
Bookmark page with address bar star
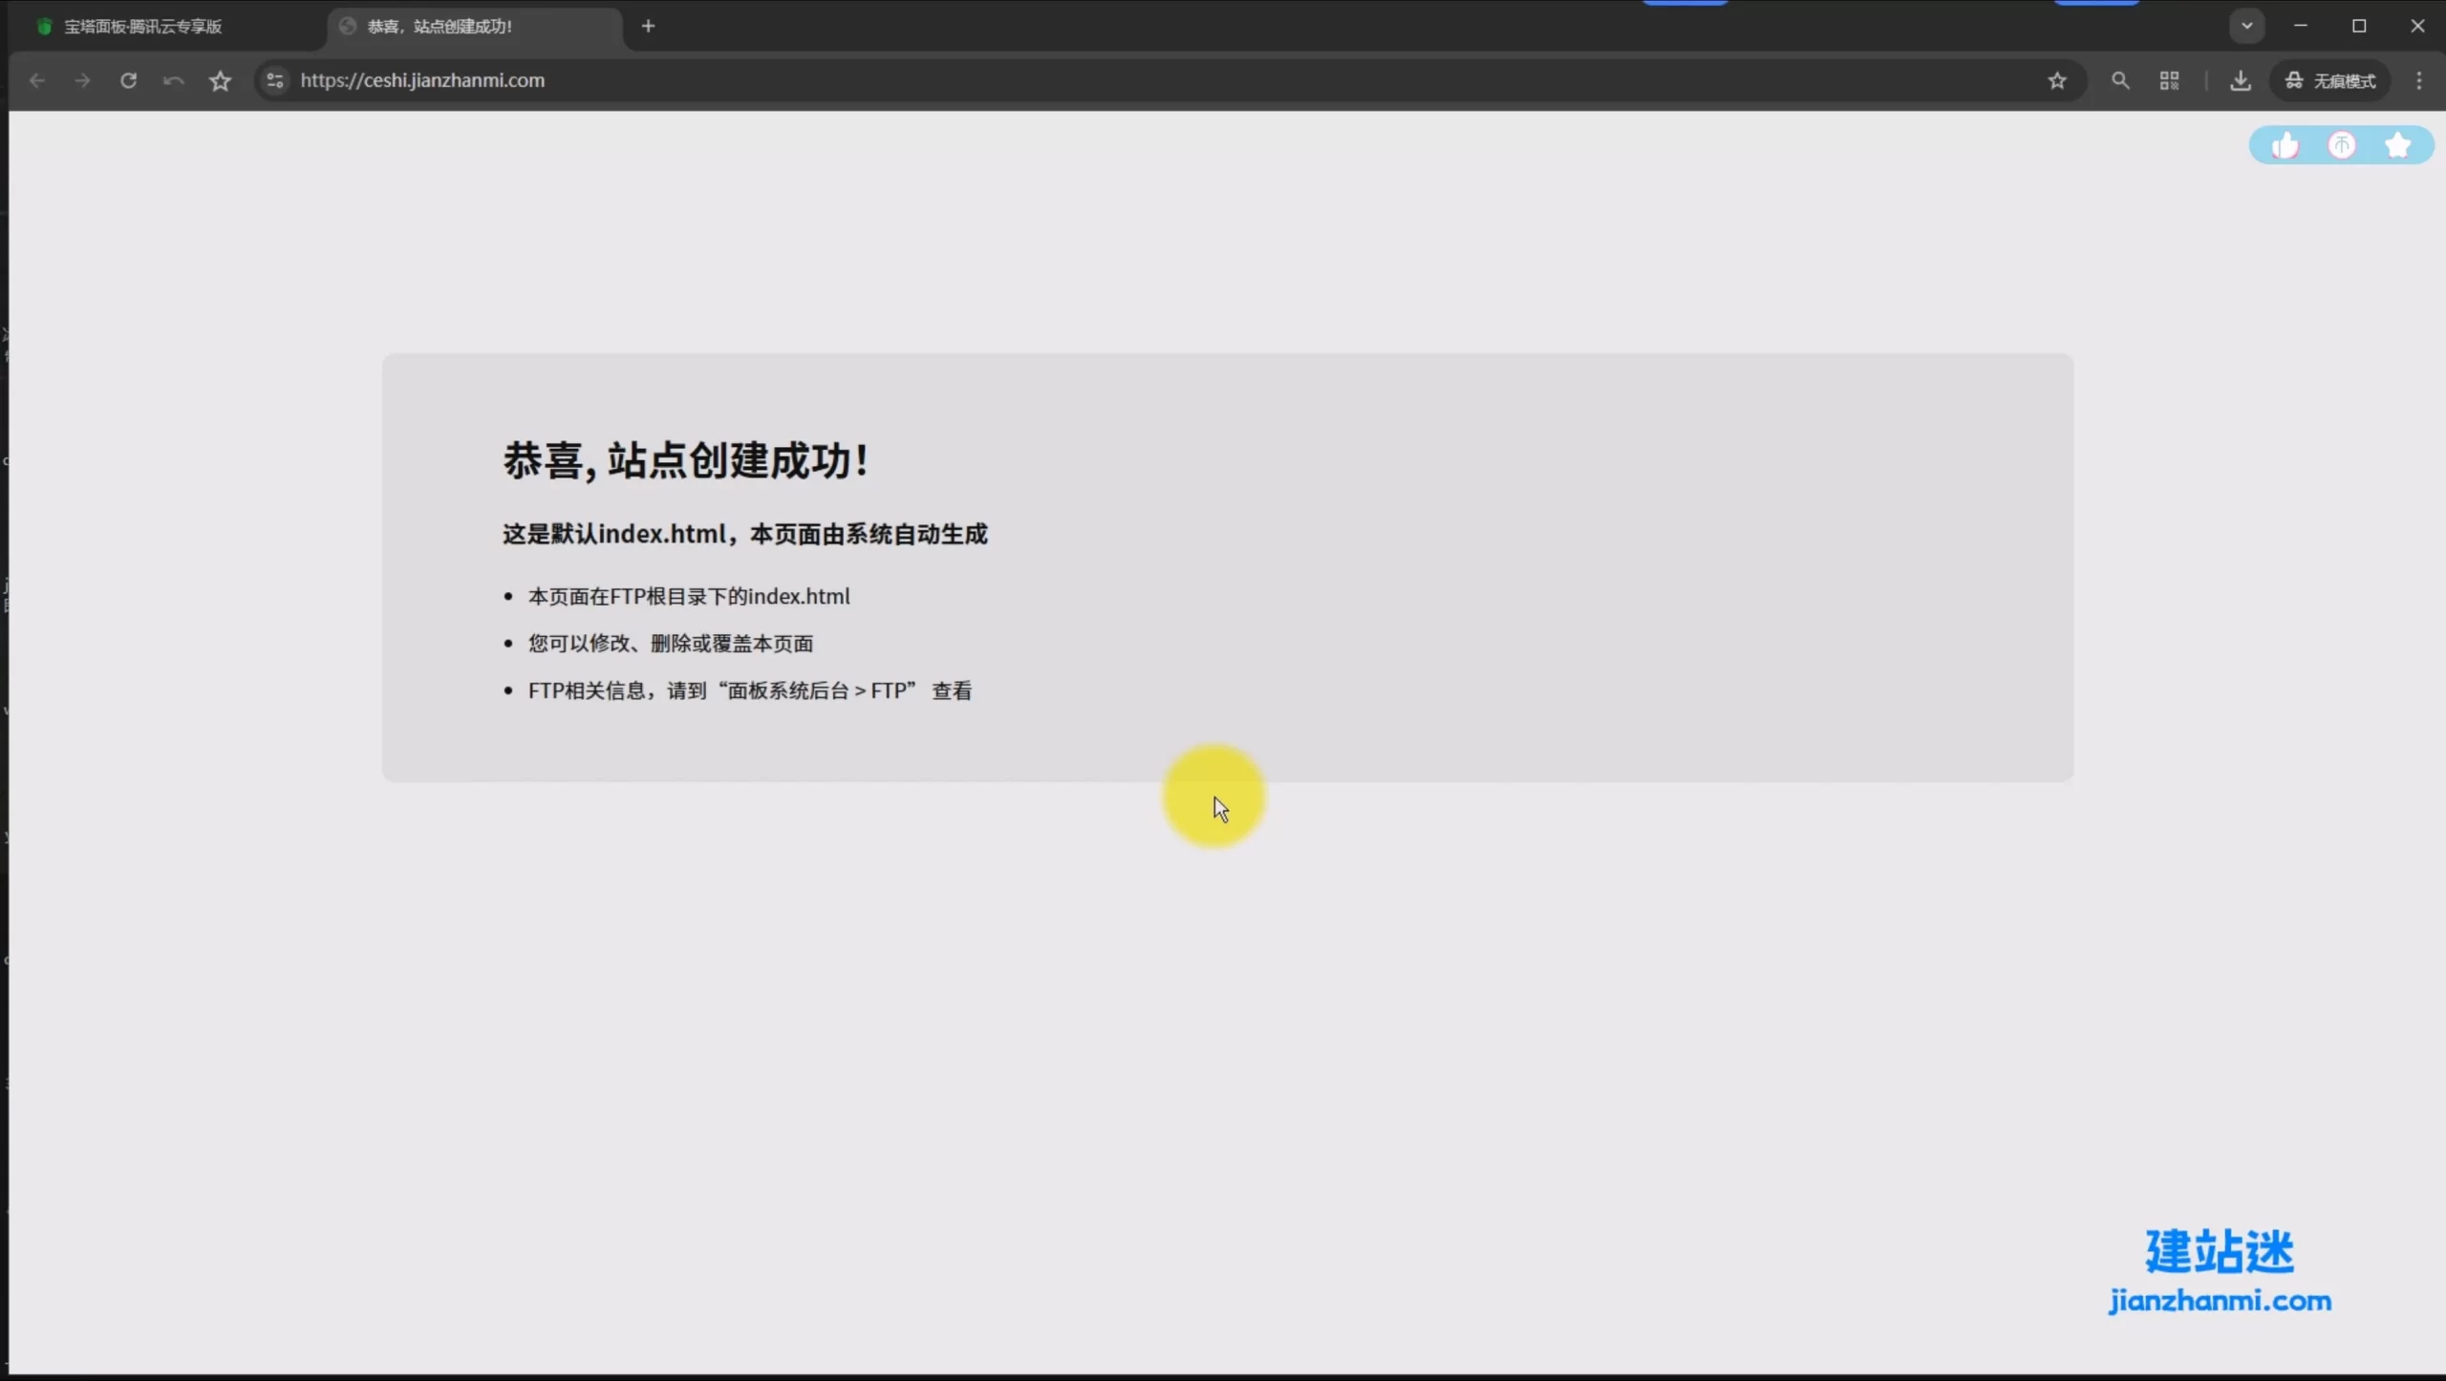[x=2057, y=81]
